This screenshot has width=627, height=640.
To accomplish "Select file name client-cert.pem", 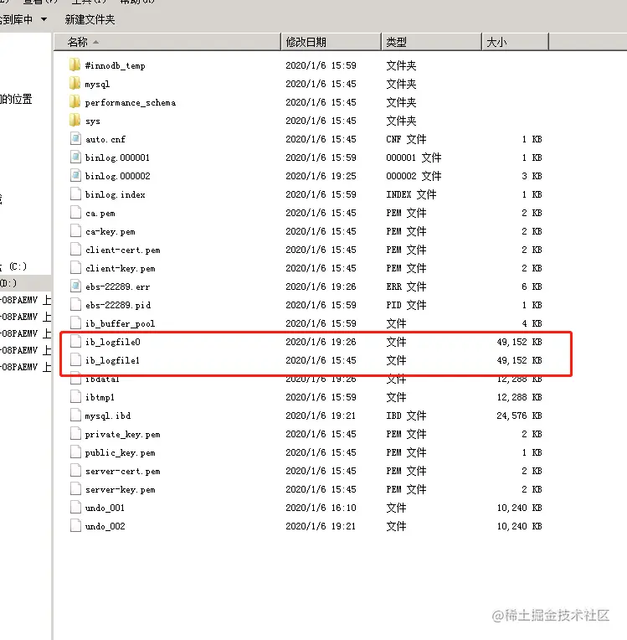I will (x=123, y=250).
